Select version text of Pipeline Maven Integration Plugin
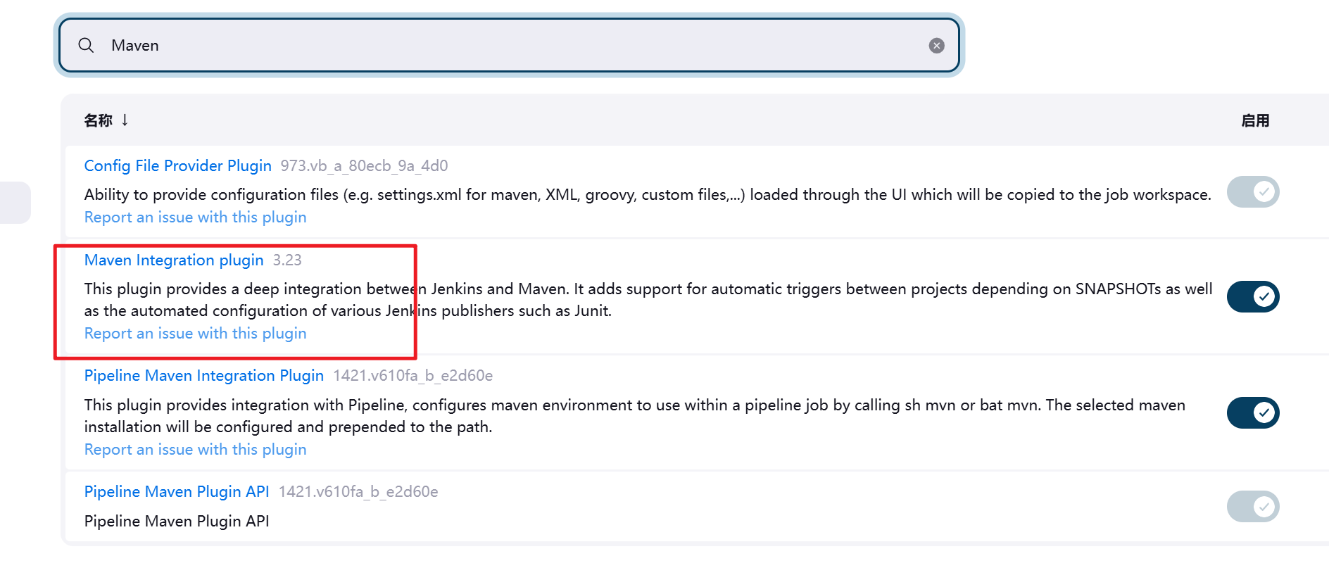Image resolution: width=1329 pixels, height=568 pixels. point(412,375)
